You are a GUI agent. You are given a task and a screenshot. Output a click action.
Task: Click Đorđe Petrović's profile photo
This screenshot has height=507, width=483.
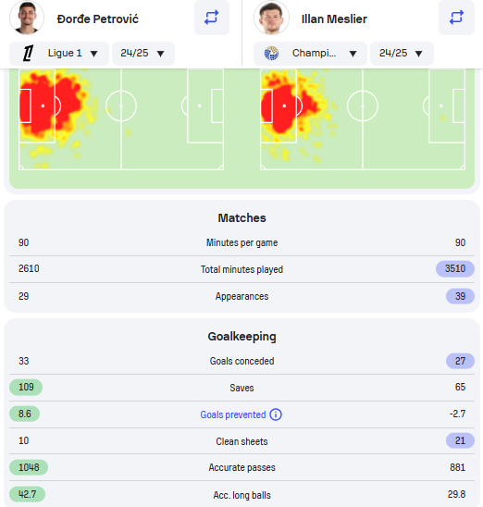click(27, 18)
